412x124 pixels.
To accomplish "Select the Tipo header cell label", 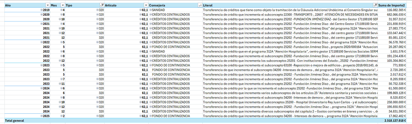I will tap(69, 6).
